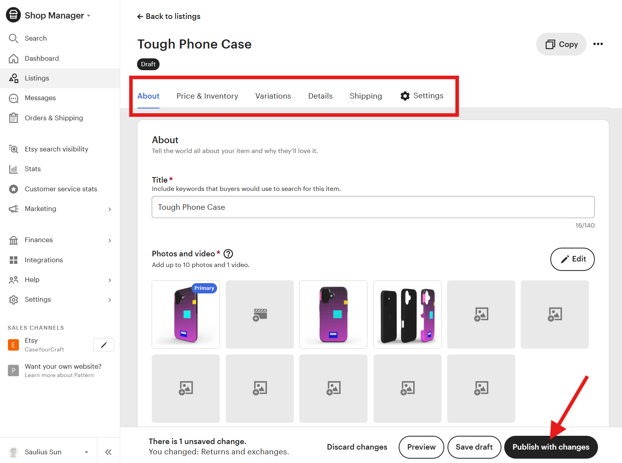The height and width of the screenshot is (463, 622).
Task: Click Publish with changes button
Action: click(551, 447)
